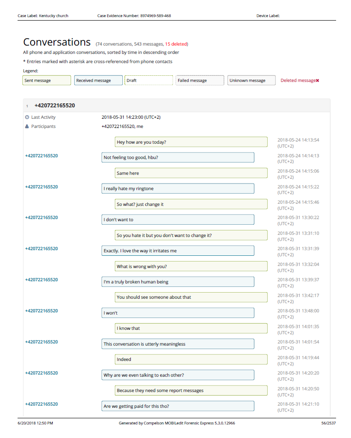Image resolution: width=351 pixels, height=438 pixels.
Task: Click the red '15 deleted' count text
Action: click(x=176, y=44)
